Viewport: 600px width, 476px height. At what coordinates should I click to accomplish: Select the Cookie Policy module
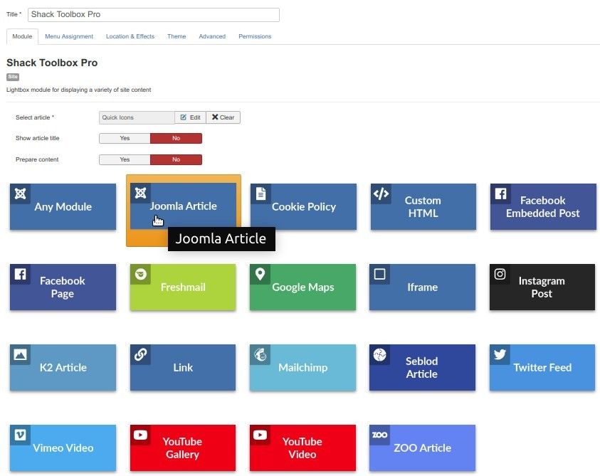pos(302,206)
